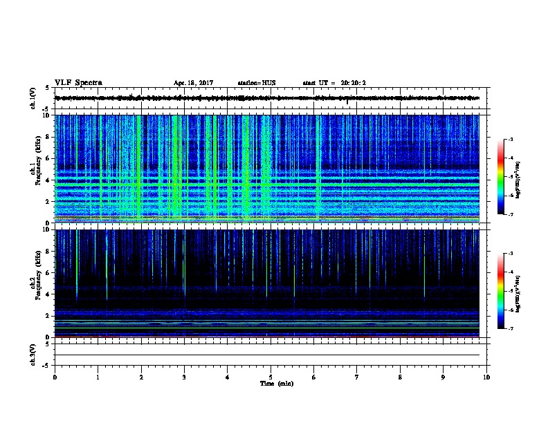Click the ch.1 spectrogram color scale bar
Screen dimensions: 548x423
[x=500, y=177]
